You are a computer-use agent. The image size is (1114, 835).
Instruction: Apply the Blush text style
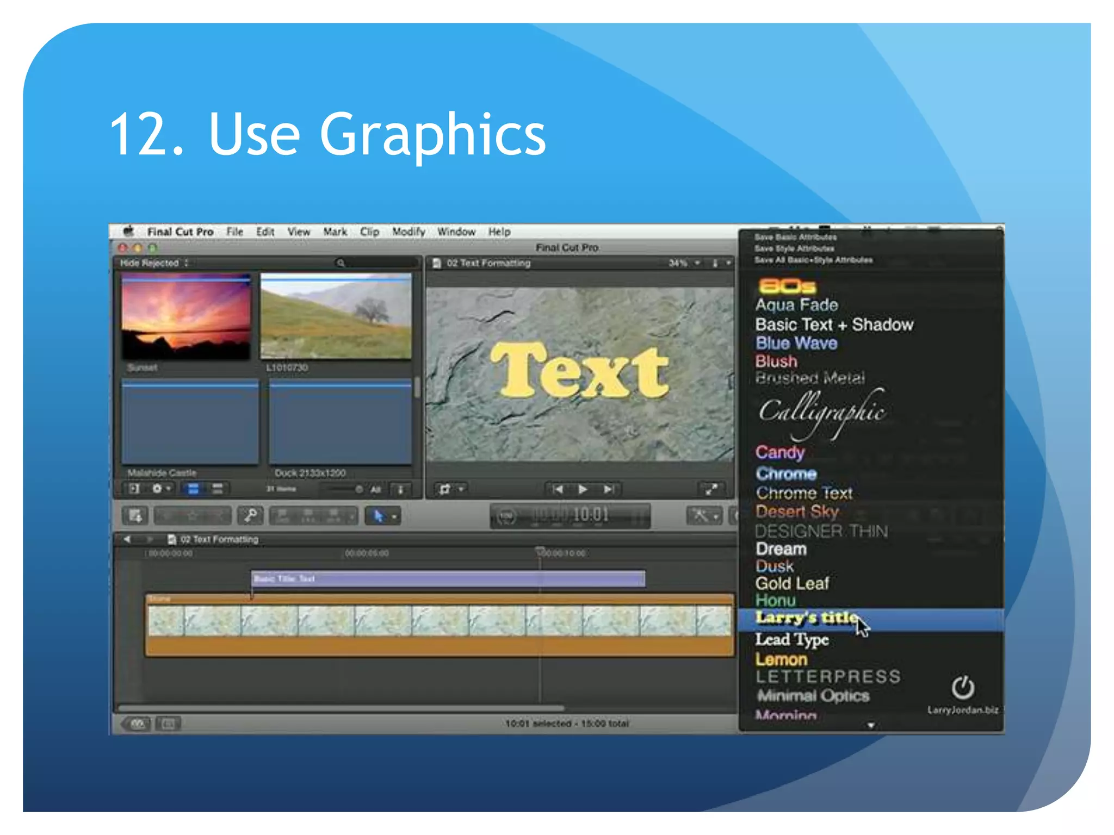776,361
